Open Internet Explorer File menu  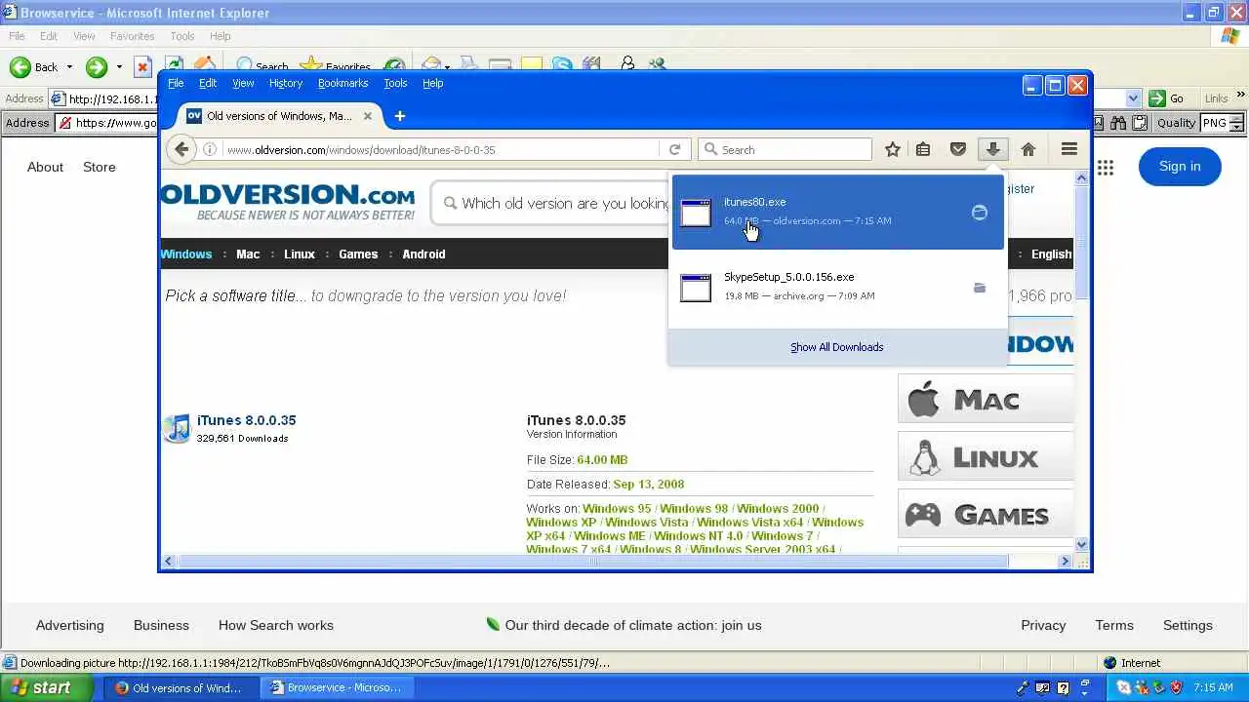click(17, 36)
